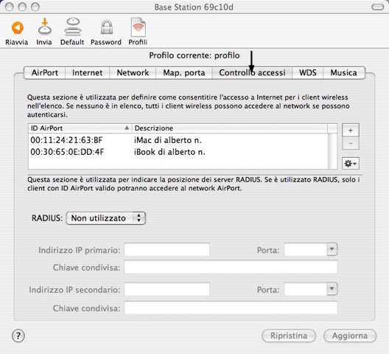The image size is (389, 354).
Task: Open the RADIUS Non utilizzato dropdown
Action: click(x=106, y=218)
